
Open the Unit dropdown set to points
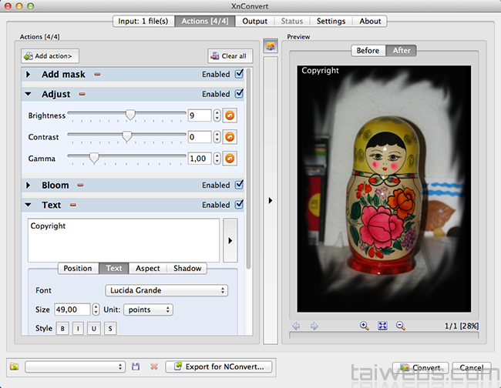pos(147,309)
